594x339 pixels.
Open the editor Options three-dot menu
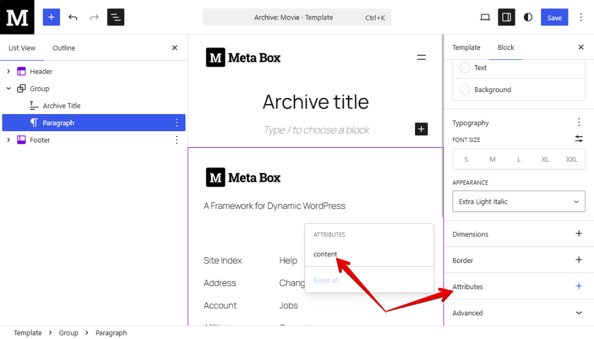[581, 17]
